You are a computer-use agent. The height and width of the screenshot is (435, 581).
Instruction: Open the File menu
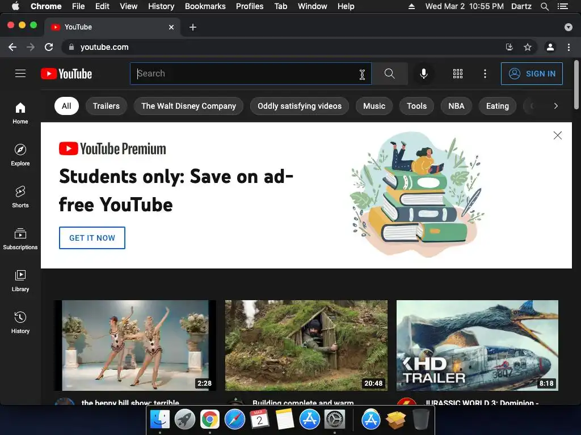click(78, 6)
